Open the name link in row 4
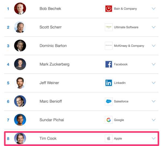This screenshot has height=146, width=161. click(54, 64)
